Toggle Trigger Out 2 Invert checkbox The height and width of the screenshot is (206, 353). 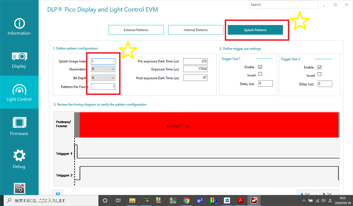tap(319, 74)
